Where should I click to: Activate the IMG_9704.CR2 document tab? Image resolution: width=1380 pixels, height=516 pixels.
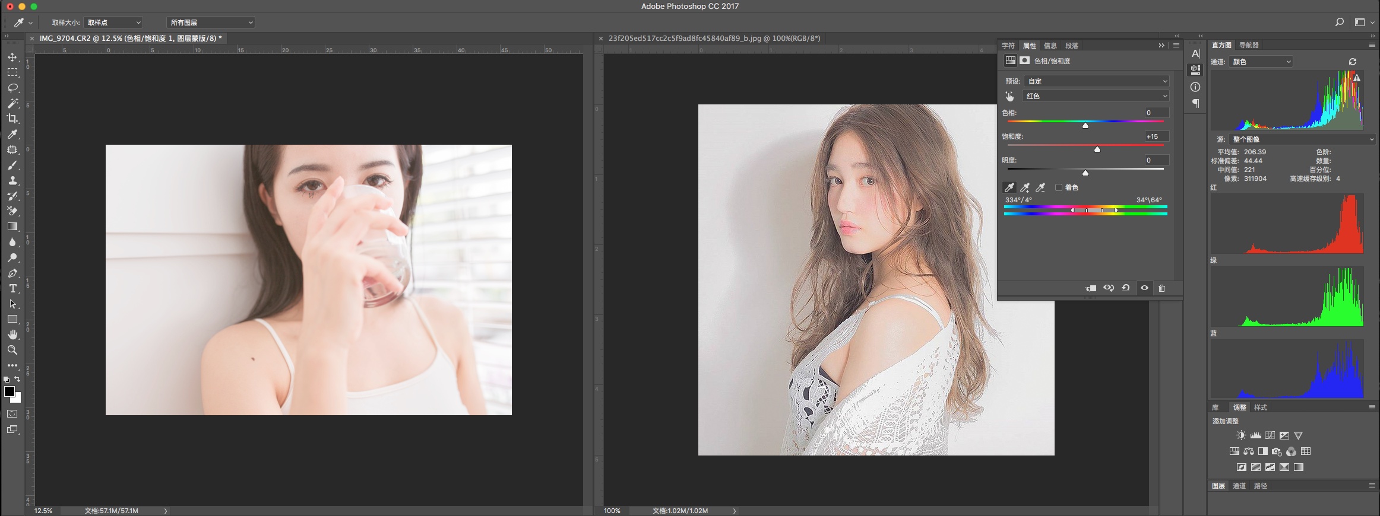pyautogui.click(x=131, y=38)
